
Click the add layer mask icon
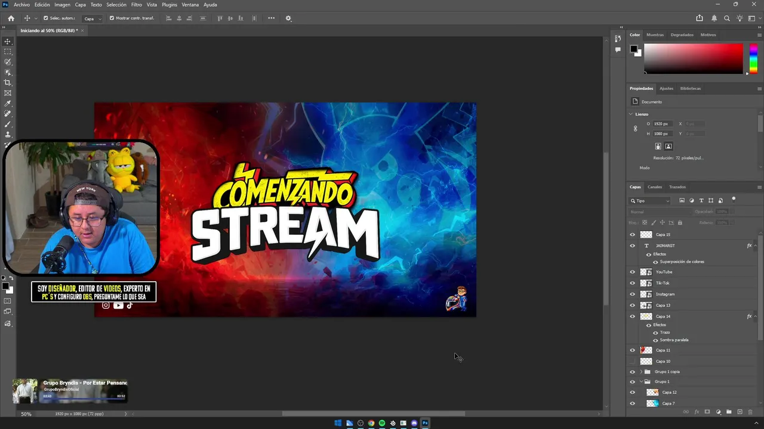click(x=707, y=412)
